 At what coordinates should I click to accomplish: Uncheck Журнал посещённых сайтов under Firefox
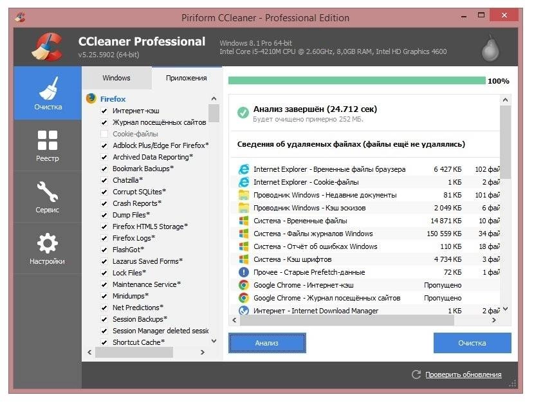pyautogui.click(x=104, y=122)
